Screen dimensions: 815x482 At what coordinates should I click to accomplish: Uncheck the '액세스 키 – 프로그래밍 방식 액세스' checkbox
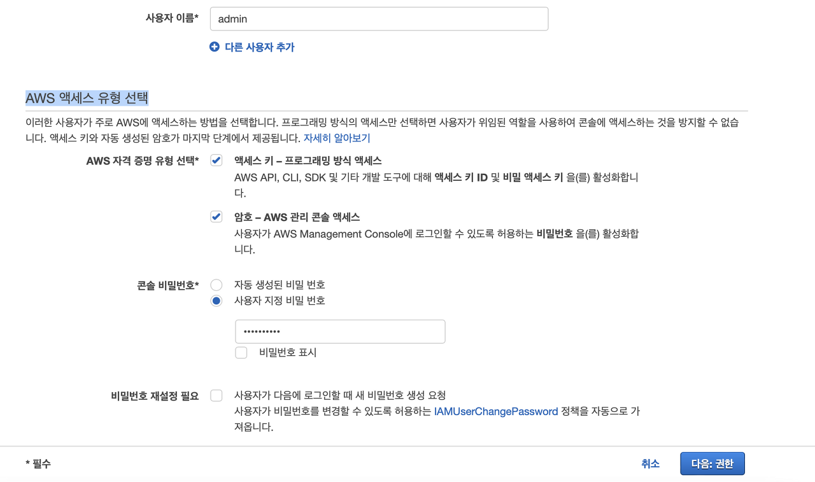pos(216,160)
